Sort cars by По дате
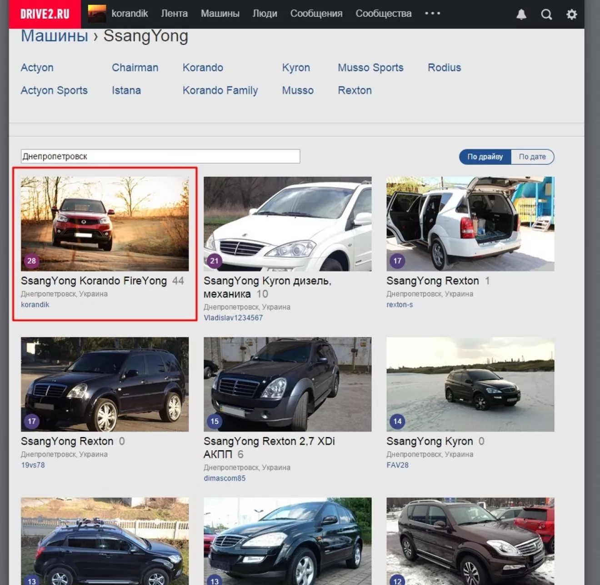 (532, 157)
